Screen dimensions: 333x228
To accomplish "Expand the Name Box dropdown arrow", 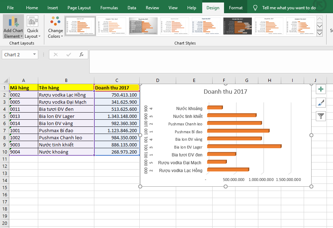I will pyautogui.click(x=35, y=55).
